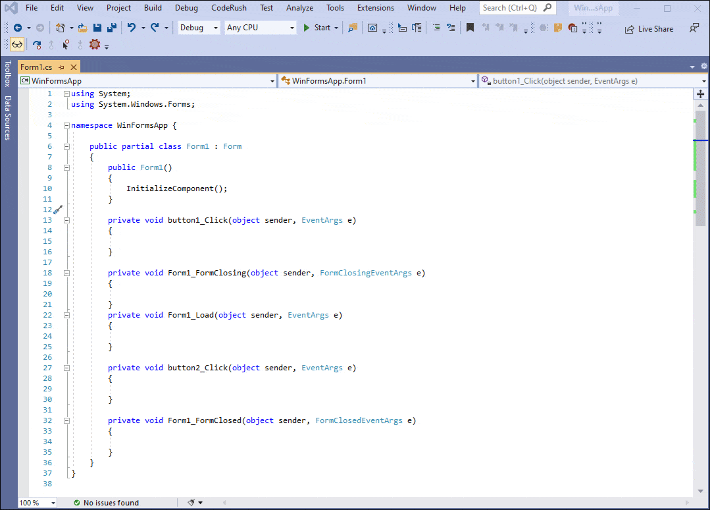Click the CodeRush glasses icon

[x=16, y=43]
